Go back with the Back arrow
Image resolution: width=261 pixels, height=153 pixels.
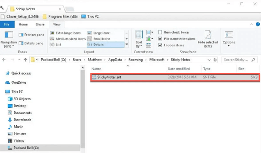4,60
